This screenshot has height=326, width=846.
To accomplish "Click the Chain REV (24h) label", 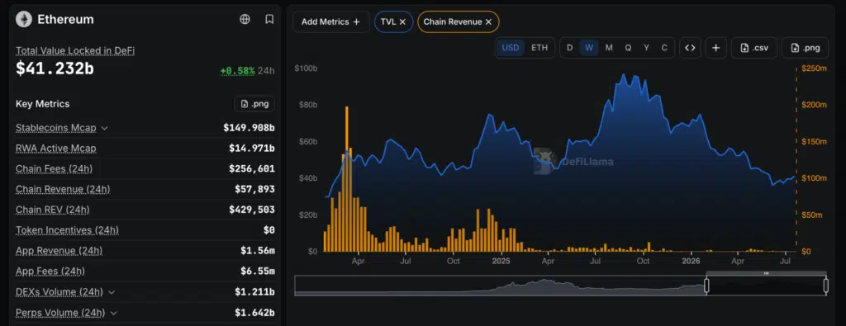I will [x=52, y=210].
